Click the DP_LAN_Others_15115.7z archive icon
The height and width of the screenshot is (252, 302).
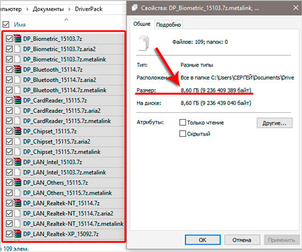pos(18,182)
